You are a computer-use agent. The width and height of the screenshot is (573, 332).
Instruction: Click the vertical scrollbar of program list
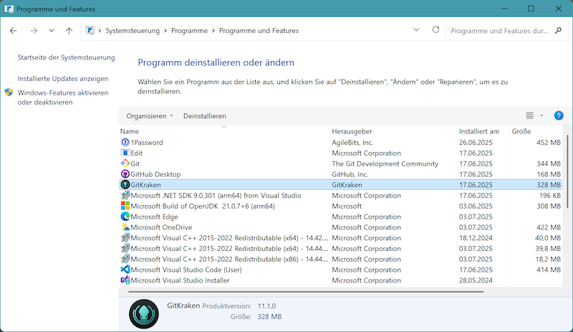567,171
